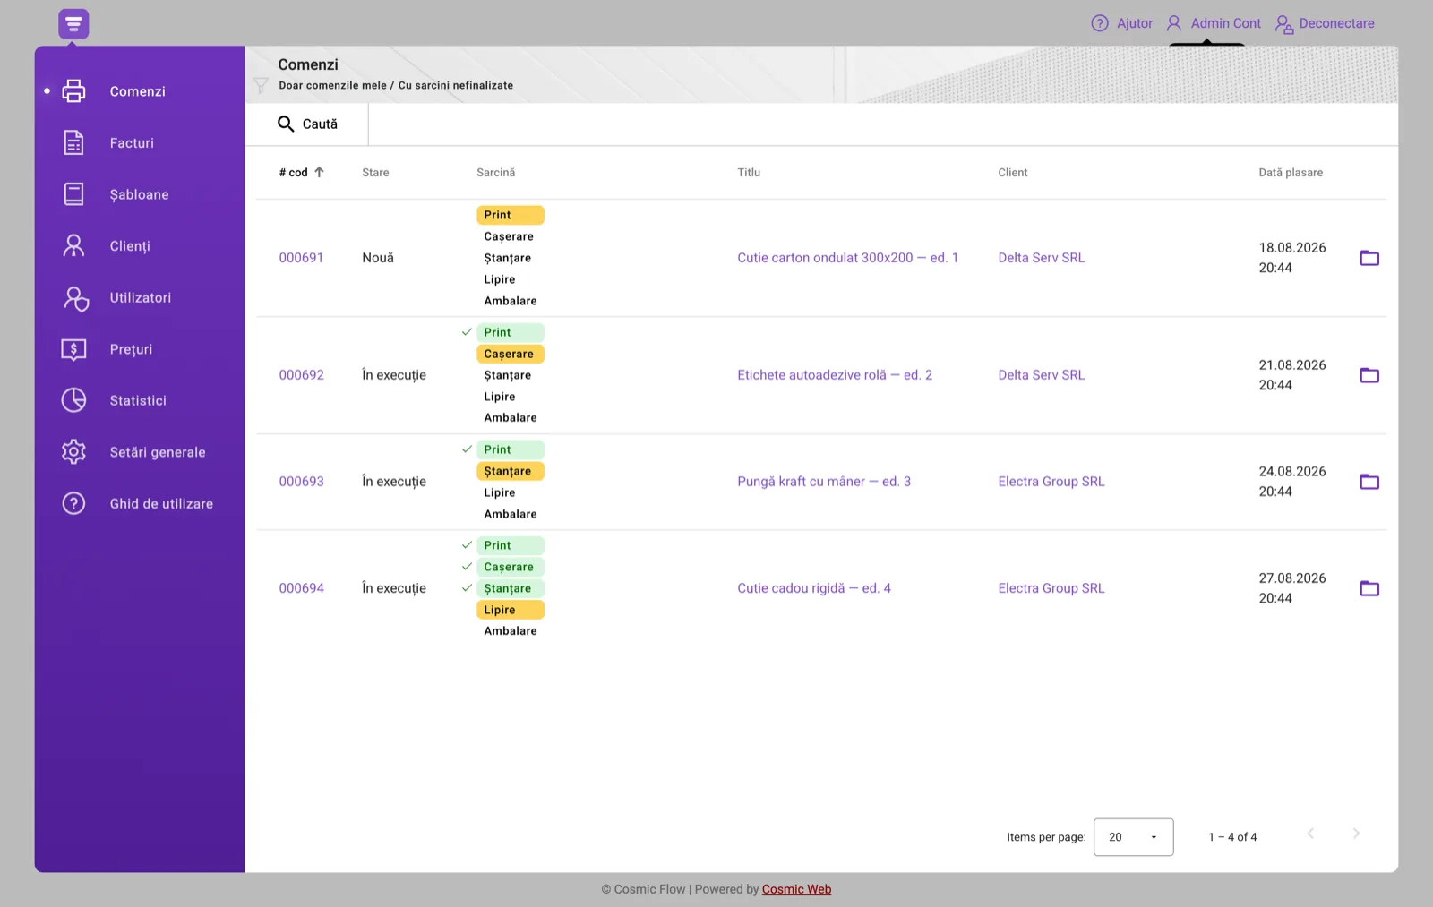Click the Dată plasare column header
Viewport: 1433px width, 907px height.
click(x=1291, y=173)
